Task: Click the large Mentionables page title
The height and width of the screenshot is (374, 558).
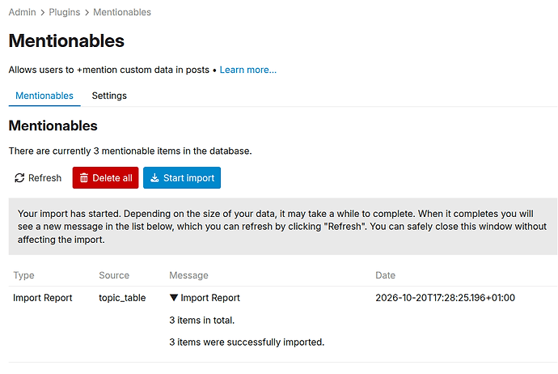Action: [66, 40]
